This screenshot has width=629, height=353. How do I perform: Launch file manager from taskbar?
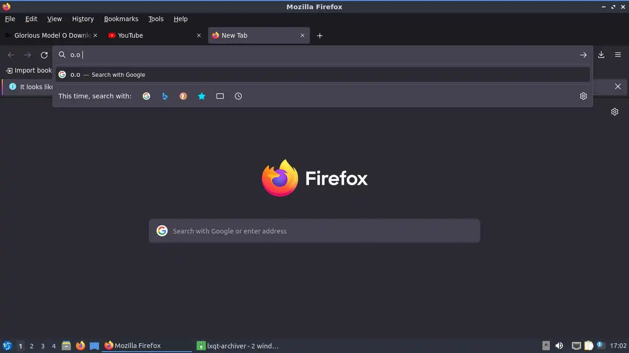click(66, 346)
